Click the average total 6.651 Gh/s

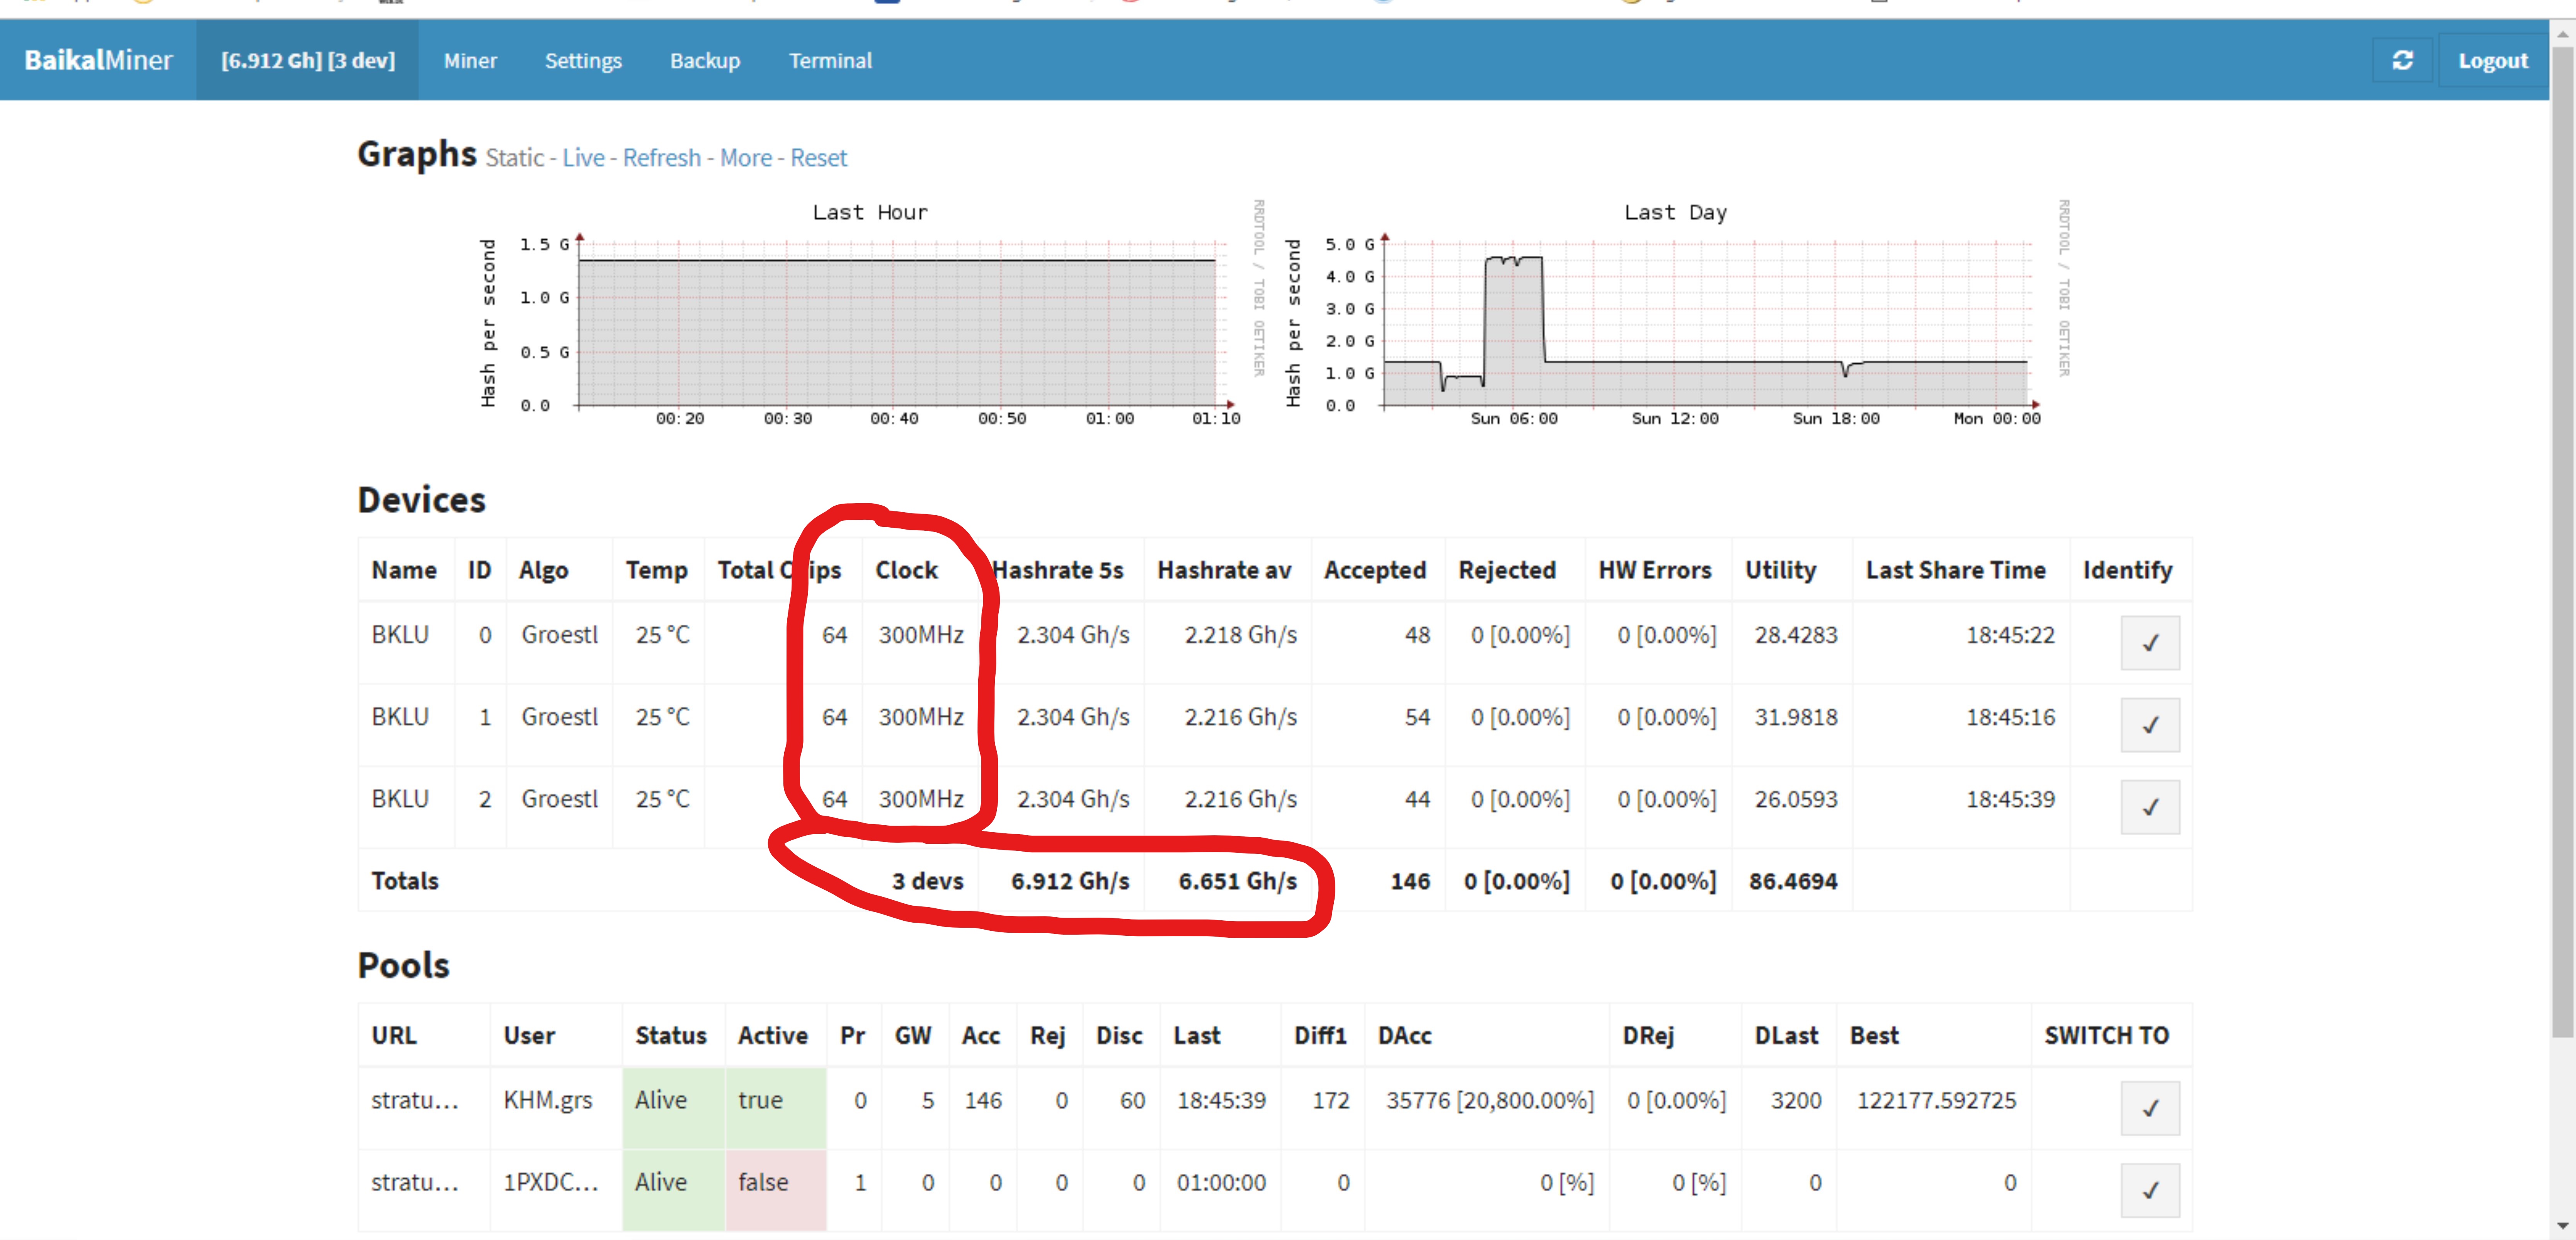pos(1238,881)
